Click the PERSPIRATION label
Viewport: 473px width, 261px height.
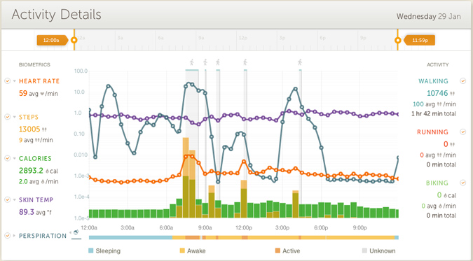click(x=43, y=236)
